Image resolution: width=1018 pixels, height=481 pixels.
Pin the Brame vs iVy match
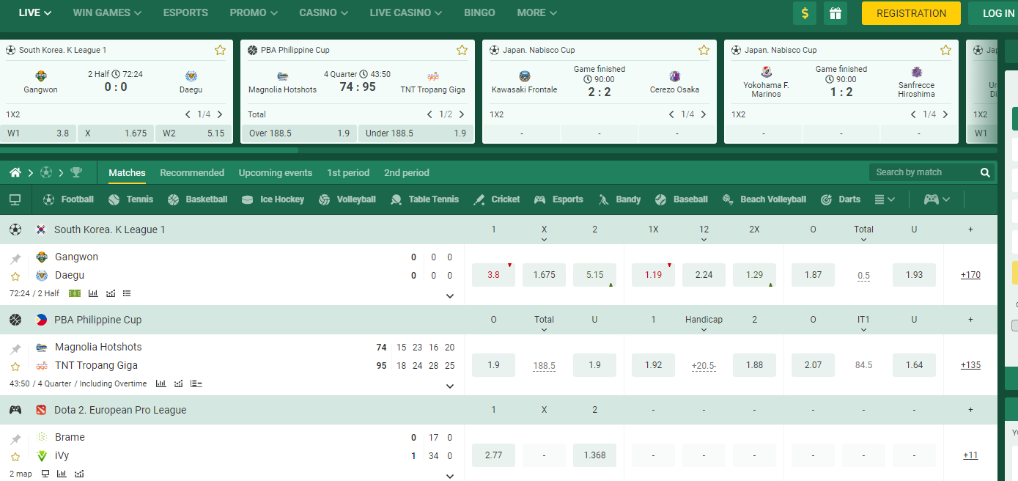(x=15, y=439)
